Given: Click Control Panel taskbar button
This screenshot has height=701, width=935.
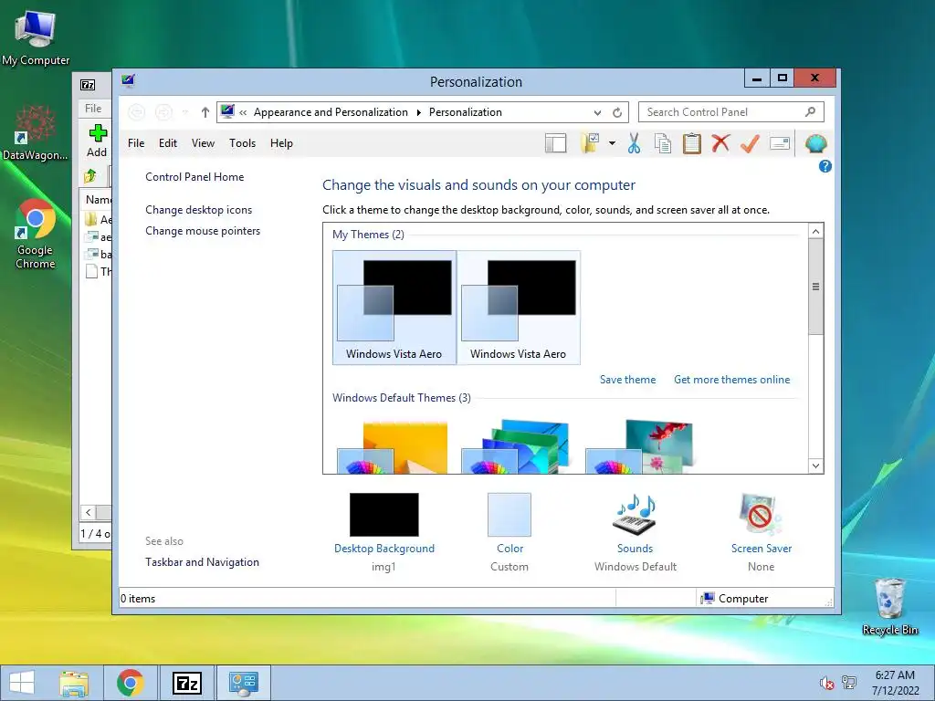Looking at the screenshot, I should 243,683.
